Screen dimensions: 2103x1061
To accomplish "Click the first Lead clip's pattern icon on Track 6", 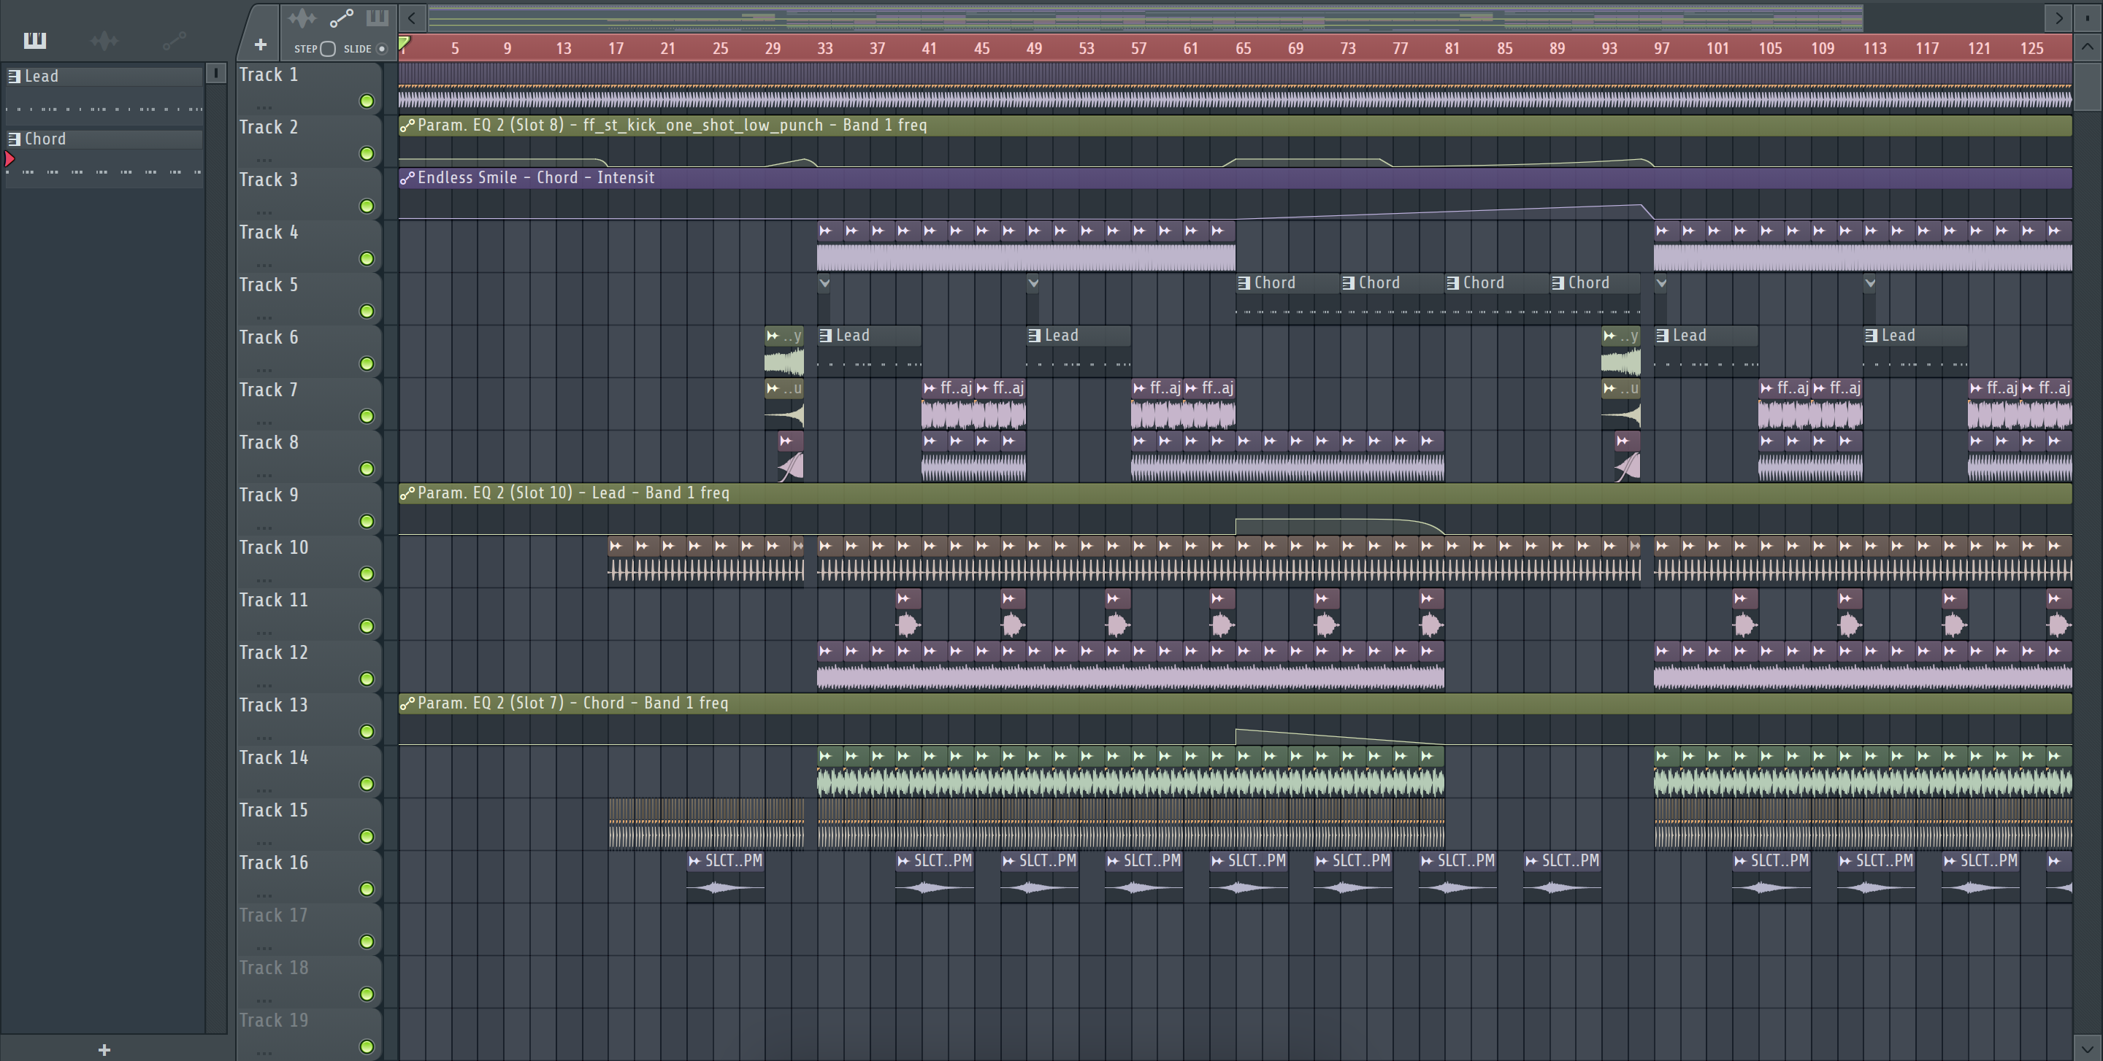I will (826, 335).
